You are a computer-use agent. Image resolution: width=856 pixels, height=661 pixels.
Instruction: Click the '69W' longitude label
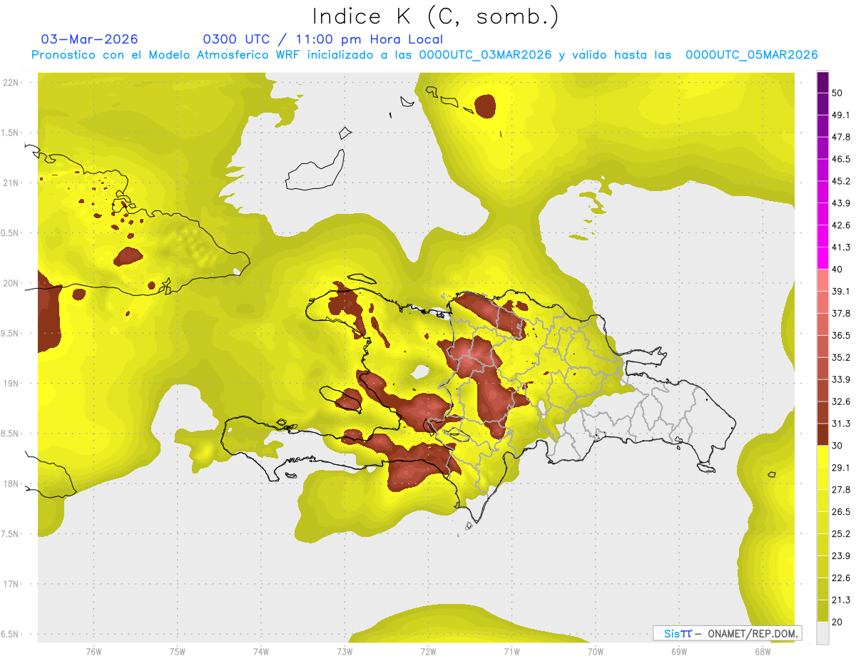[x=679, y=651]
